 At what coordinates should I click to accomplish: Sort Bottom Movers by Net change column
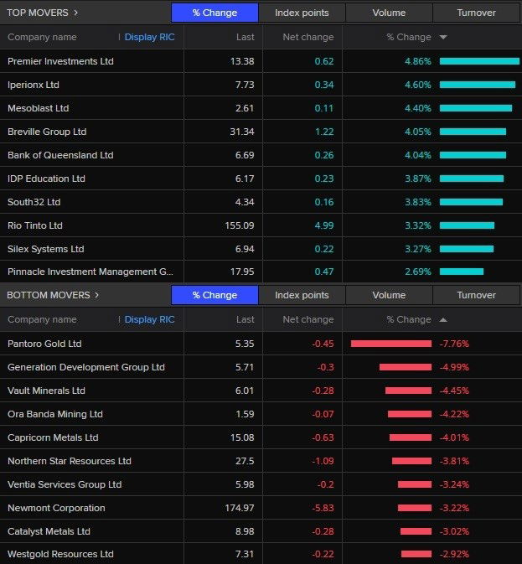(x=308, y=320)
